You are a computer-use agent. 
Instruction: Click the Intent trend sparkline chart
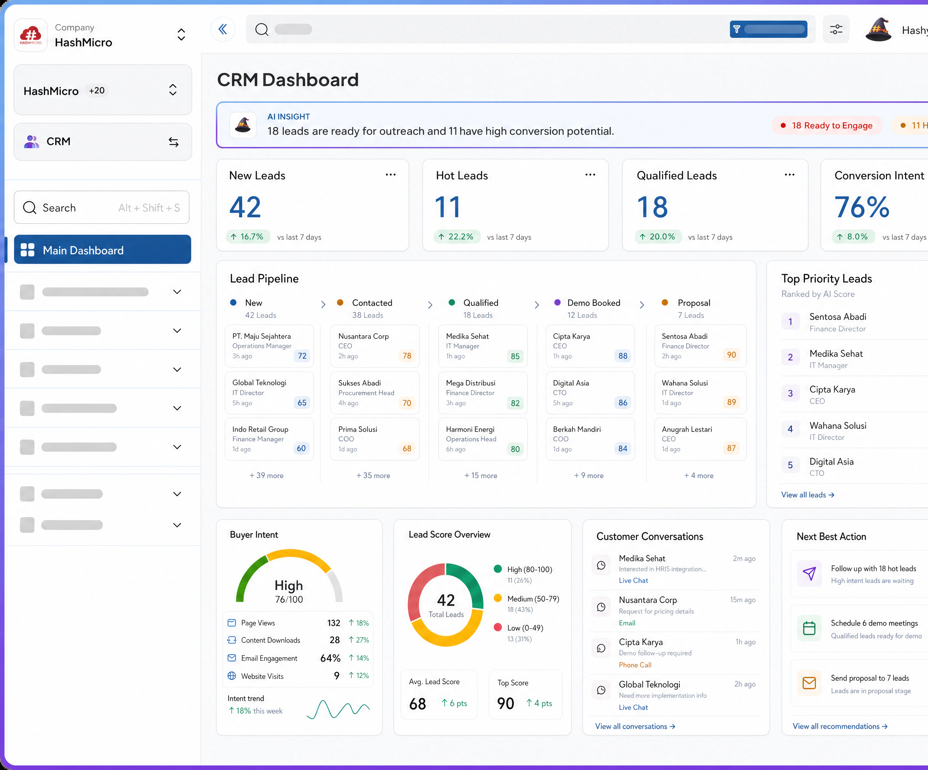coord(338,709)
